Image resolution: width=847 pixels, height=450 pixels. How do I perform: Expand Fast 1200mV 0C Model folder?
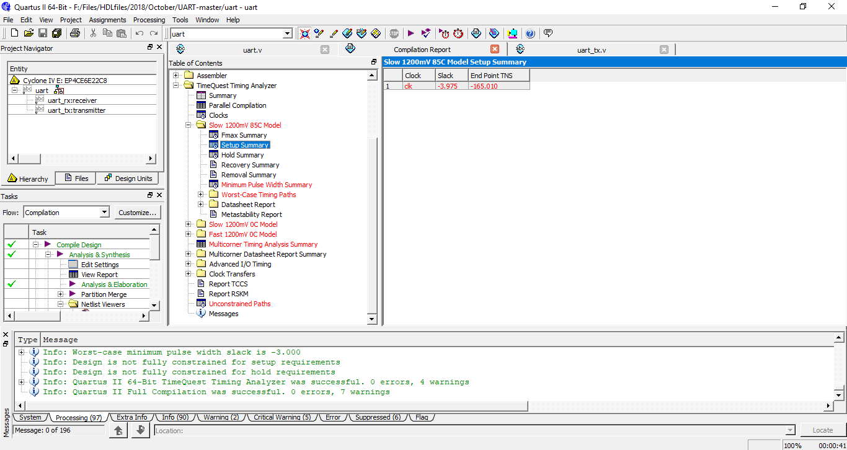188,234
